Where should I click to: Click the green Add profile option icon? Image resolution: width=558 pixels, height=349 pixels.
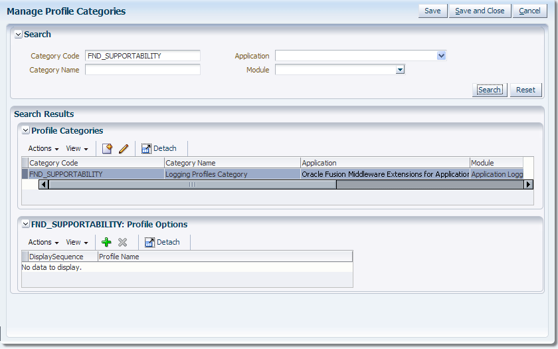(x=106, y=242)
